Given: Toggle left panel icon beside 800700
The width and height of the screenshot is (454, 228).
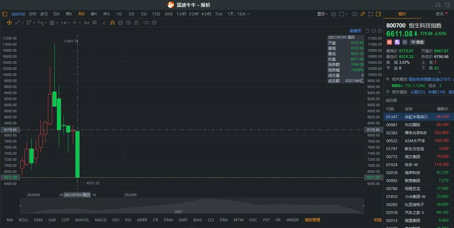Looking at the screenshot, I should (x=4, y=14).
